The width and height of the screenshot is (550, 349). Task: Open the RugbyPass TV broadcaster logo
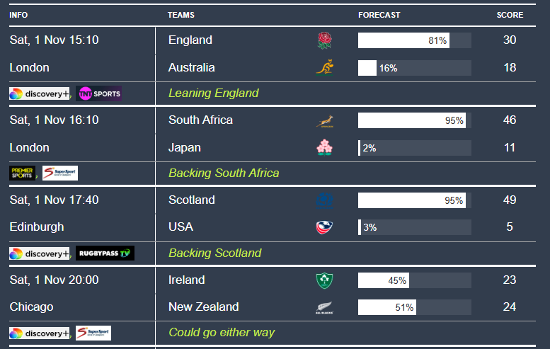(105, 253)
